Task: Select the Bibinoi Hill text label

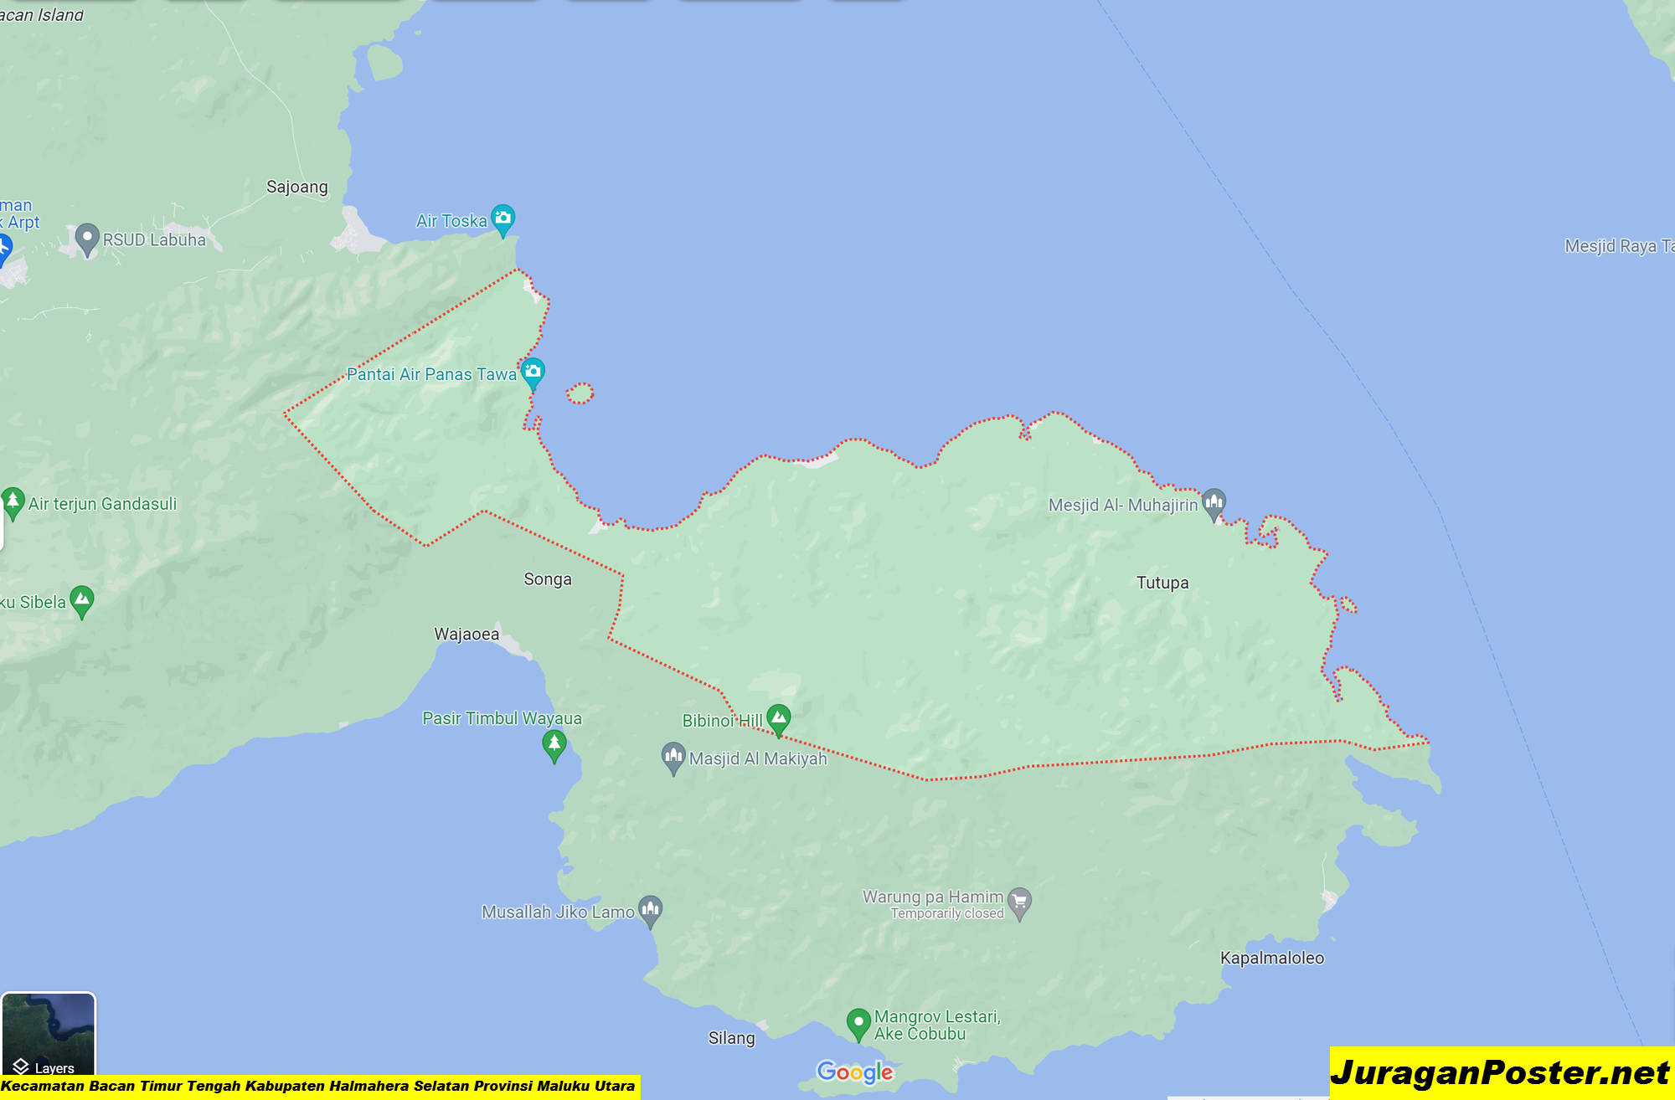Action: [722, 721]
